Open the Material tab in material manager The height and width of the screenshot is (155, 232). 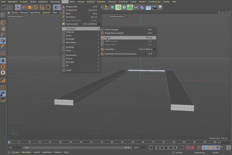coord(58,152)
